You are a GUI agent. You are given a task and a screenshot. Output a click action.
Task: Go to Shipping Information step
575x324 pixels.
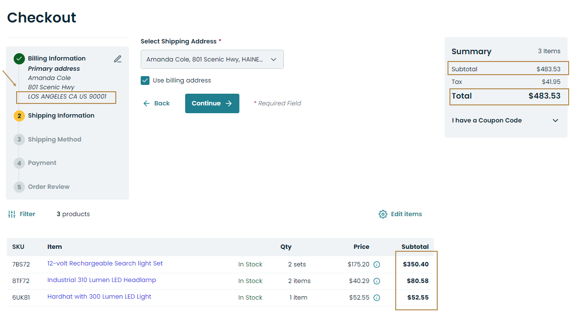[x=61, y=116]
